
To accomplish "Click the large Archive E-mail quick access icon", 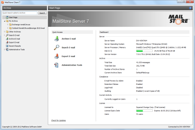I will pos(57,39).
